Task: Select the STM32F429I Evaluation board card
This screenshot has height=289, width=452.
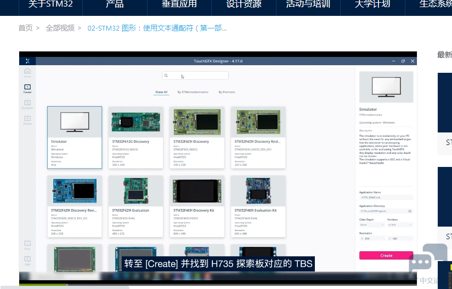Action: pyautogui.click(x=136, y=206)
